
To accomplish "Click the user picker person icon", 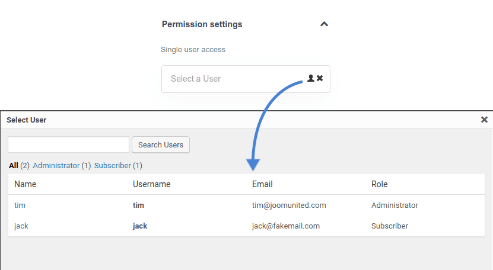I will (311, 78).
